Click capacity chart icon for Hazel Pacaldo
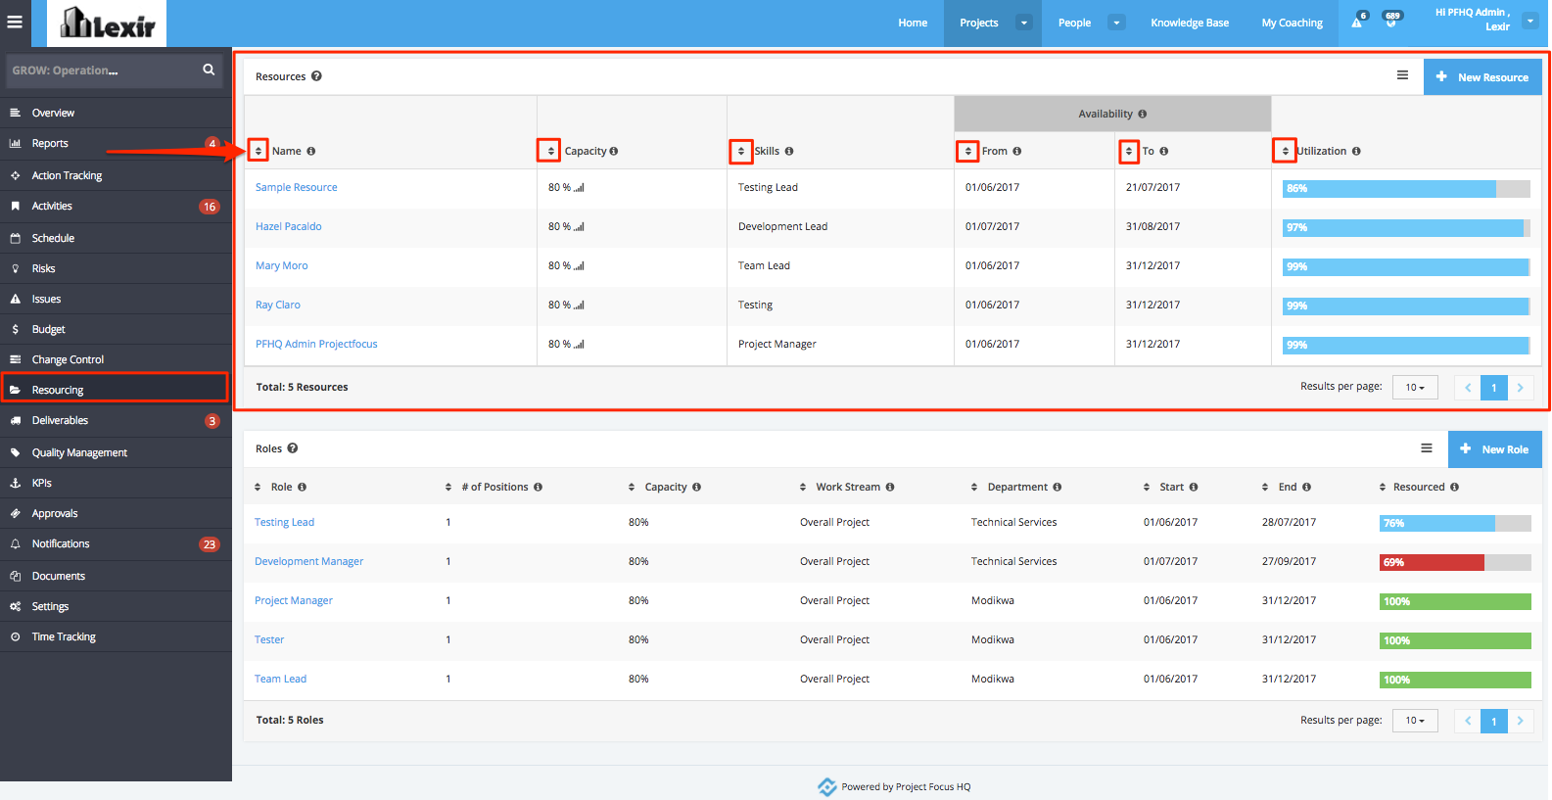1552x800 pixels. [579, 226]
